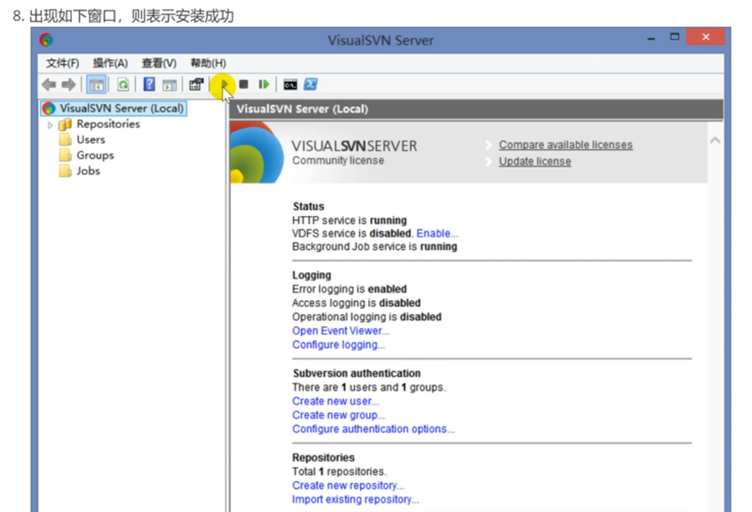Click the 'Error logging is enabled' text

[x=349, y=289]
